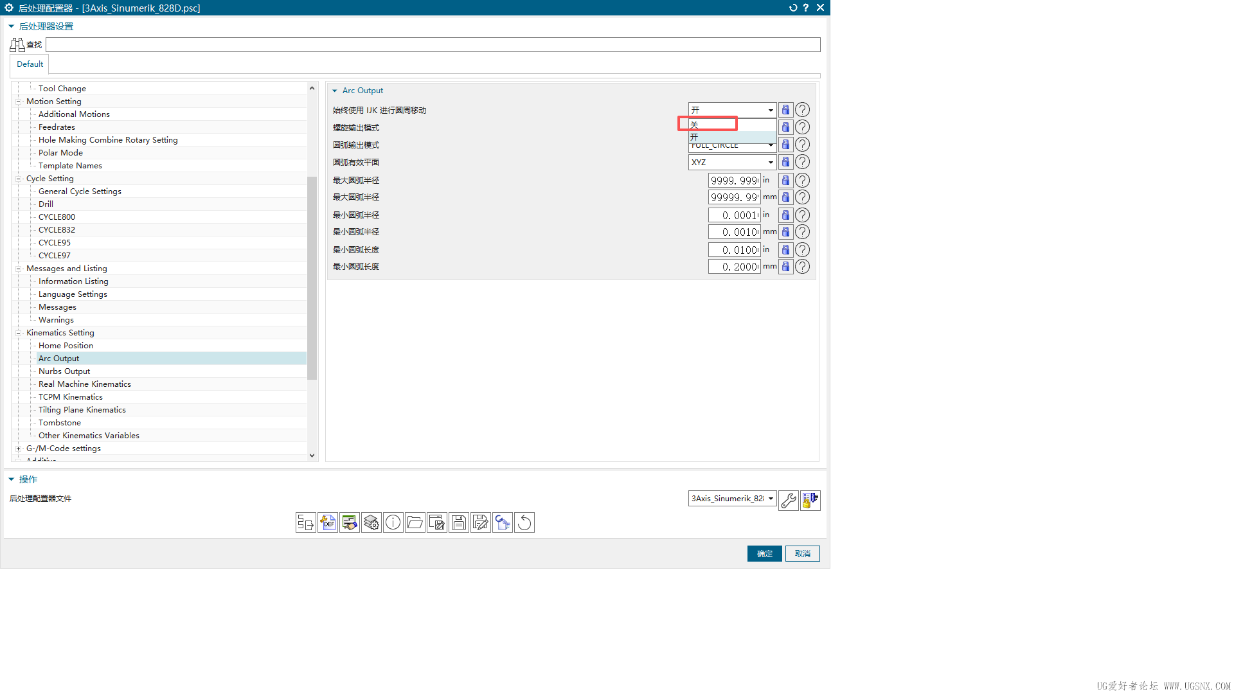The width and height of the screenshot is (1234, 694).
Task: Click the tree panel vertical scrollbar thumb
Action: point(312,278)
